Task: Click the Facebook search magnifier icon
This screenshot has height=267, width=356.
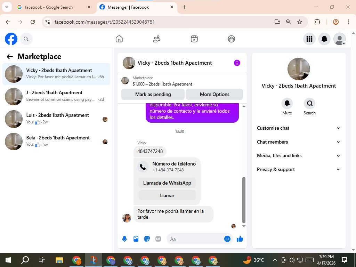Action: [26, 39]
